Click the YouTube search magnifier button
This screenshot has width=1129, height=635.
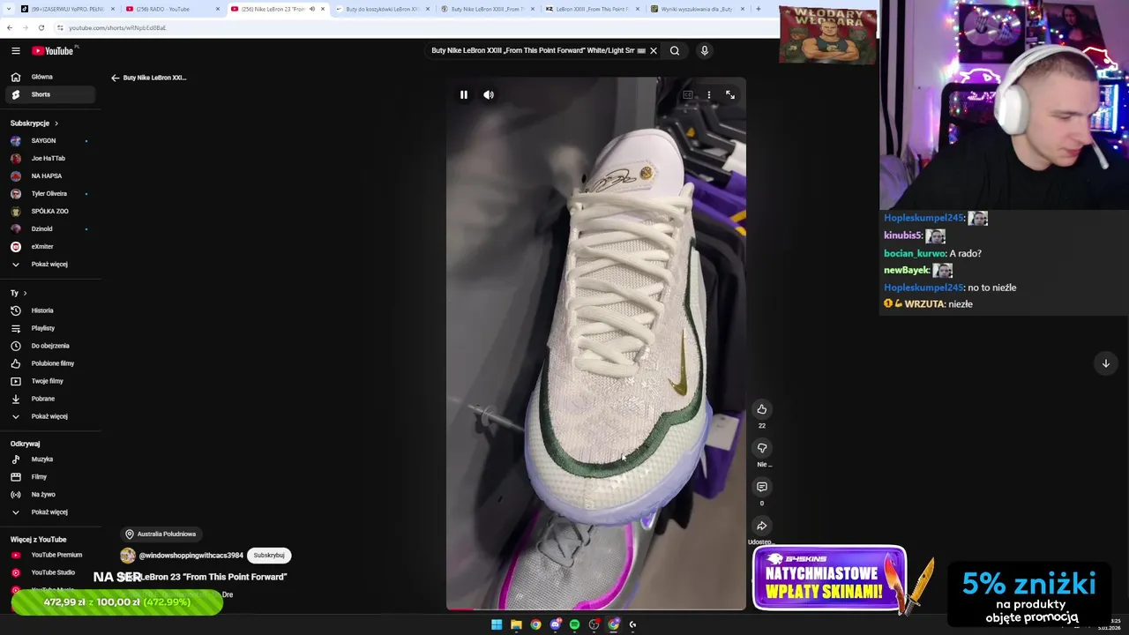[x=675, y=51]
